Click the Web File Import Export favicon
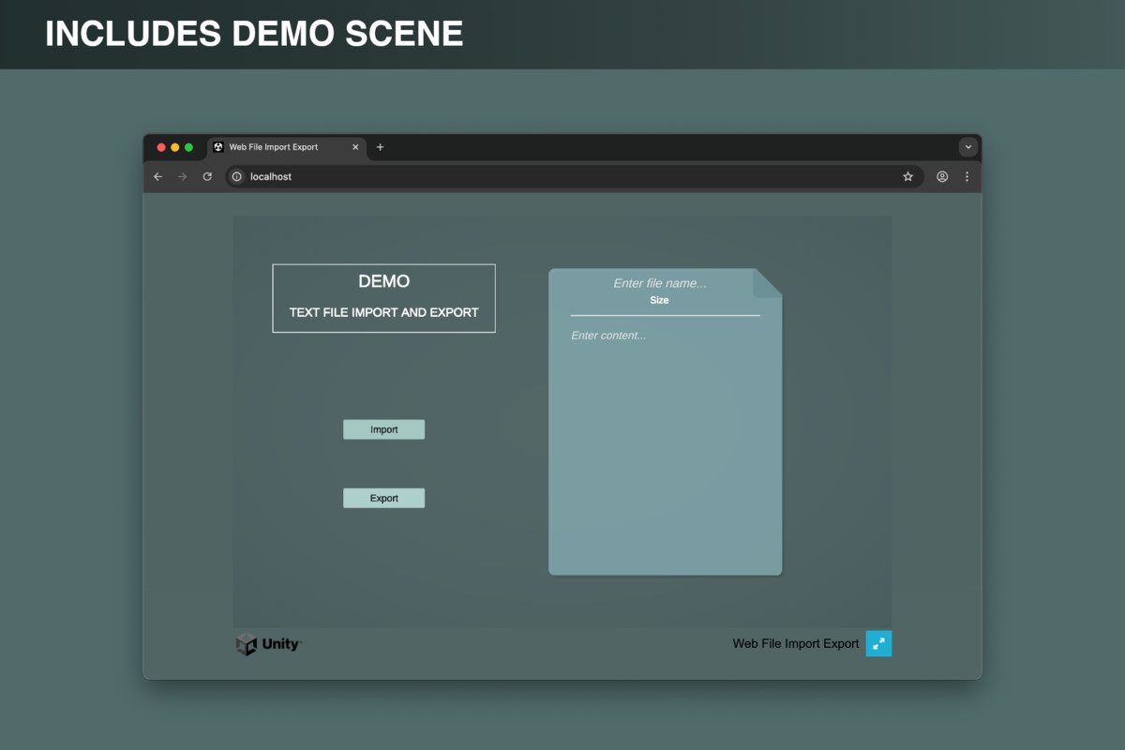 click(x=217, y=147)
